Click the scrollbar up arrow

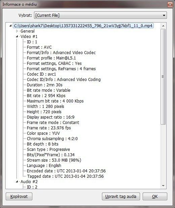(x=163, y=26)
